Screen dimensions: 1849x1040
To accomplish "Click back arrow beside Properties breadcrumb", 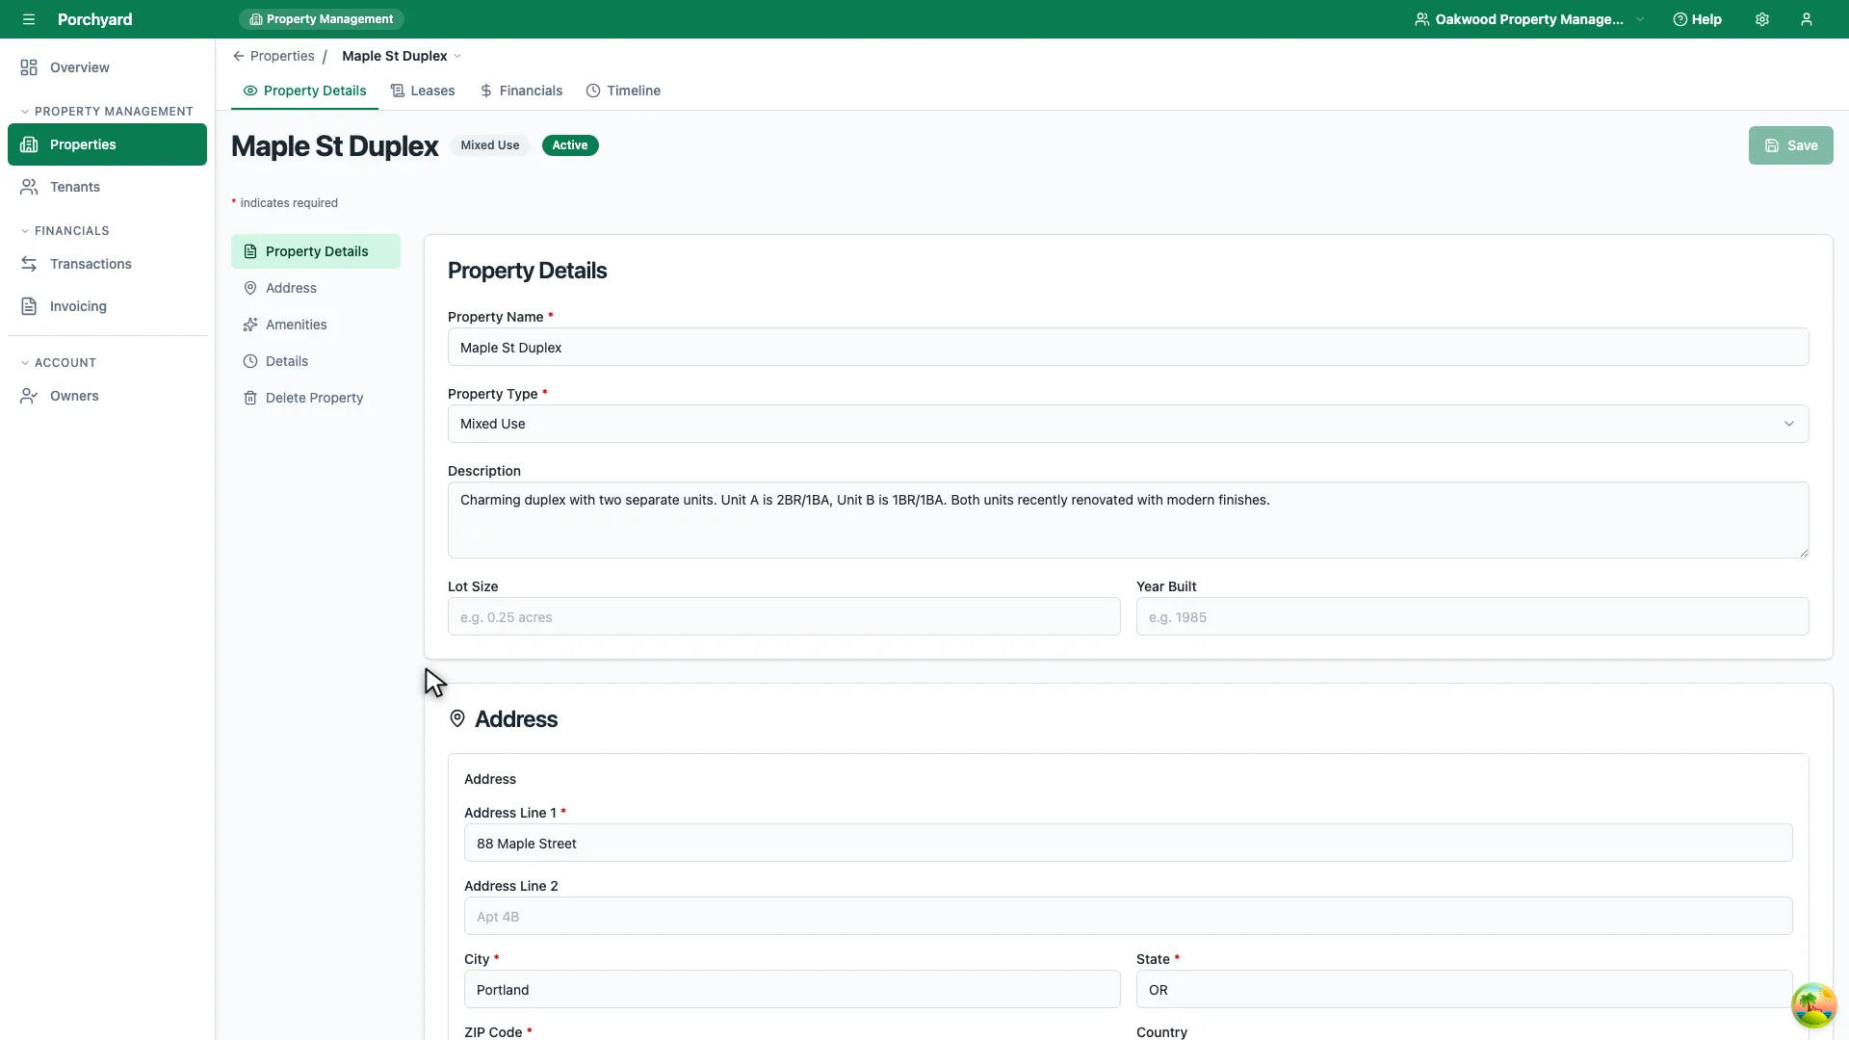I will click(x=238, y=56).
